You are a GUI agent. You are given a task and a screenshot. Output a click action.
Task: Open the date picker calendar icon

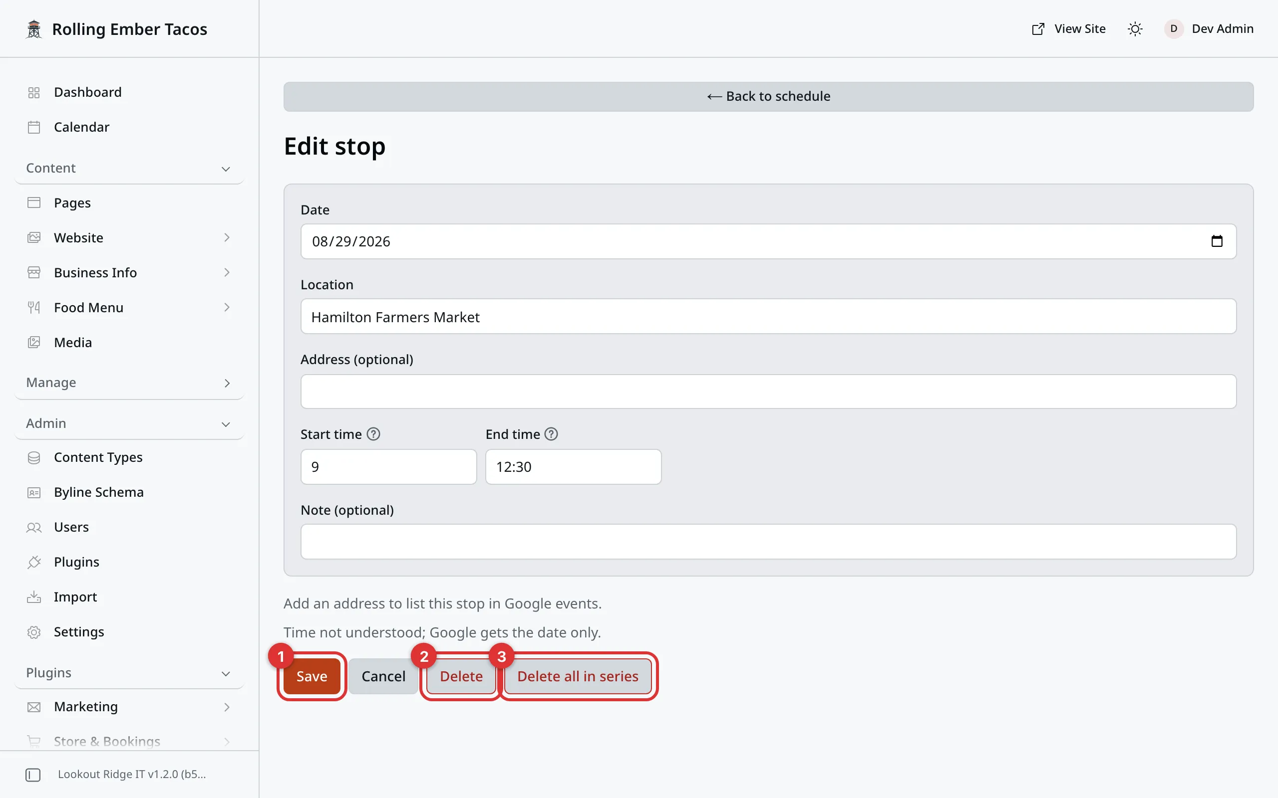pyautogui.click(x=1217, y=241)
